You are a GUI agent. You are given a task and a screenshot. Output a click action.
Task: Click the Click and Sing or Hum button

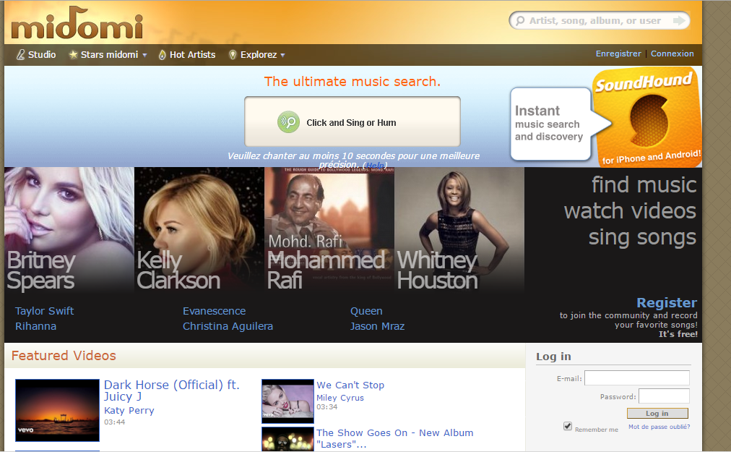(x=352, y=122)
